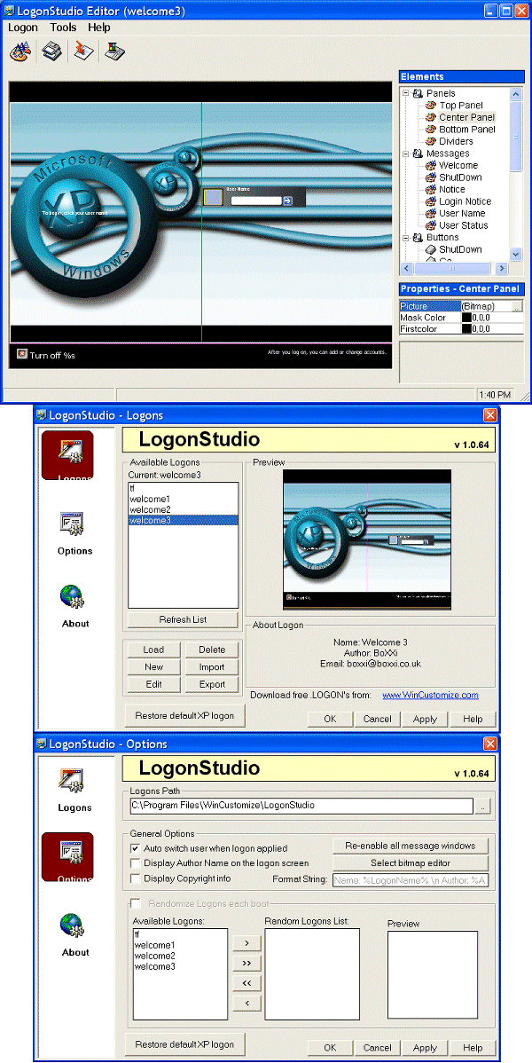The image size is (532, 1063).
Task: Click the Elements tree scroll right arrow
Action: pos(502,269)
